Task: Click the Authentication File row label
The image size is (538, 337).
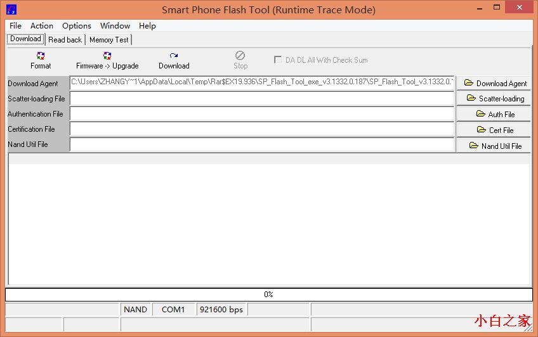Action: click(36, 113)
